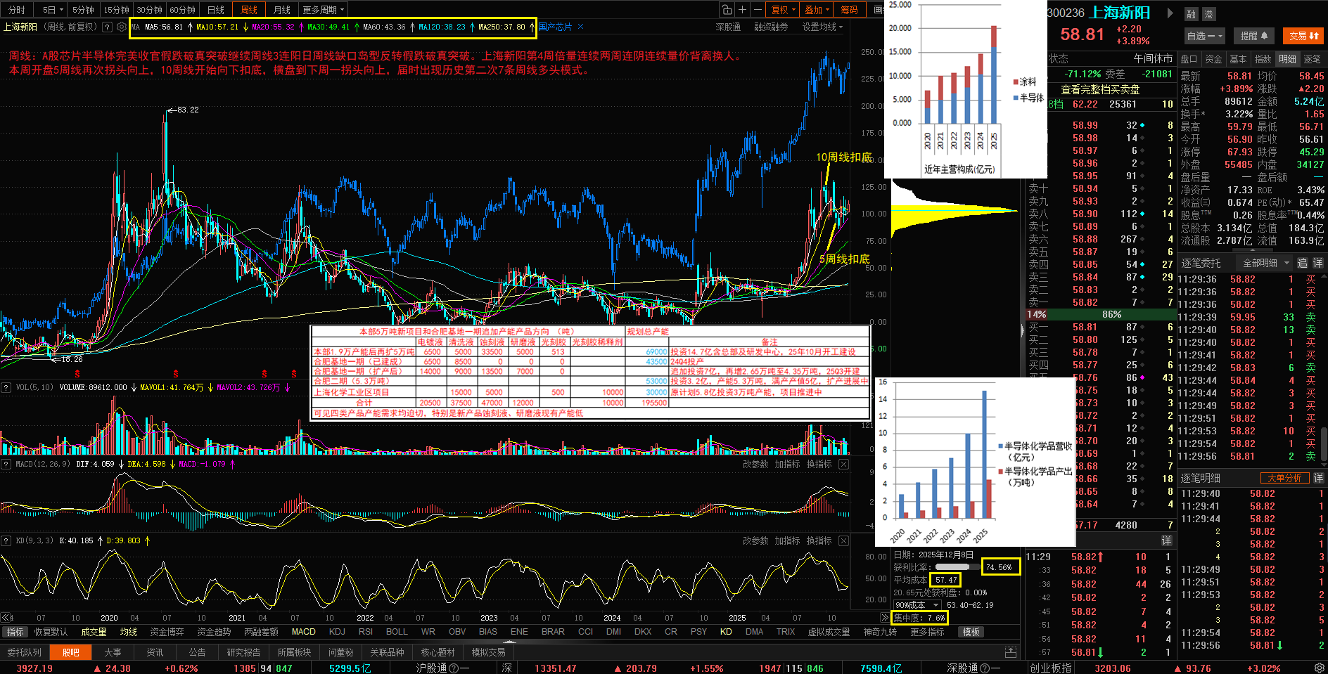Switch to the 分时 intraday tab
The width and height of the screenshot is (1328, 674).
tap(16, 10)
